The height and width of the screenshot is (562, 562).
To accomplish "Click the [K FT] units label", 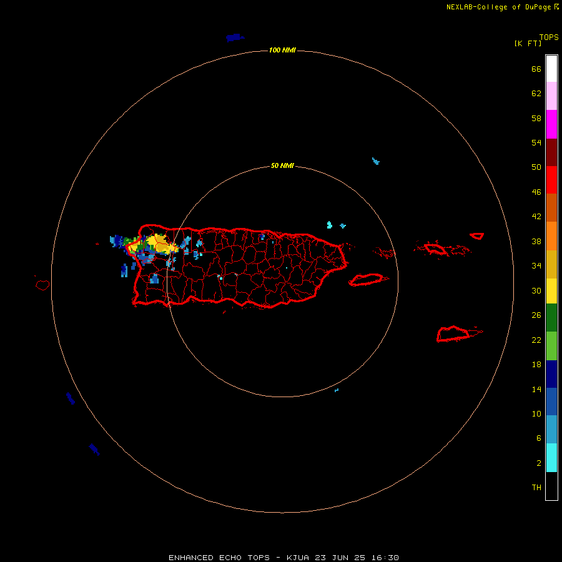I will point(528,43).
